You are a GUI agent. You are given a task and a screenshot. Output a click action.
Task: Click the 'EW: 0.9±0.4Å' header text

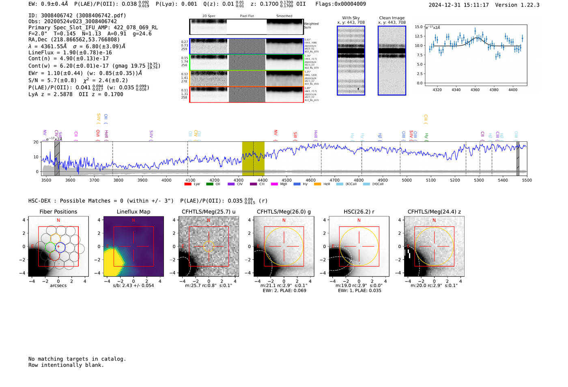[x=48, y=4]
